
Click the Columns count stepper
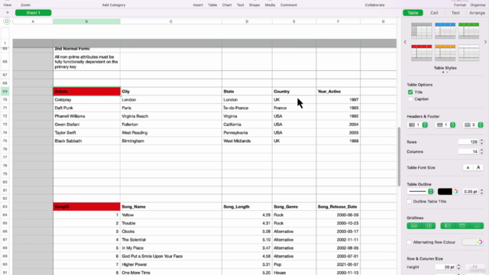pos(481,151)
